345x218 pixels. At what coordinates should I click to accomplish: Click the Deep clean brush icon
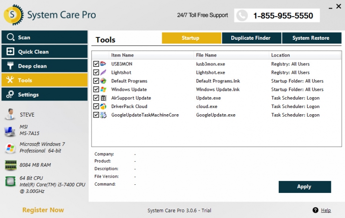10,65
